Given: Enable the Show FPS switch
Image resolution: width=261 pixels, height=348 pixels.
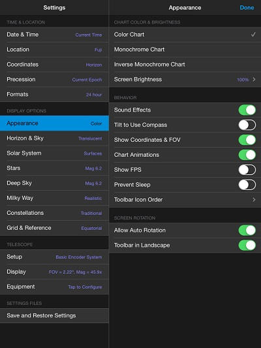Looking at the screenshot, I should (247, 170).
